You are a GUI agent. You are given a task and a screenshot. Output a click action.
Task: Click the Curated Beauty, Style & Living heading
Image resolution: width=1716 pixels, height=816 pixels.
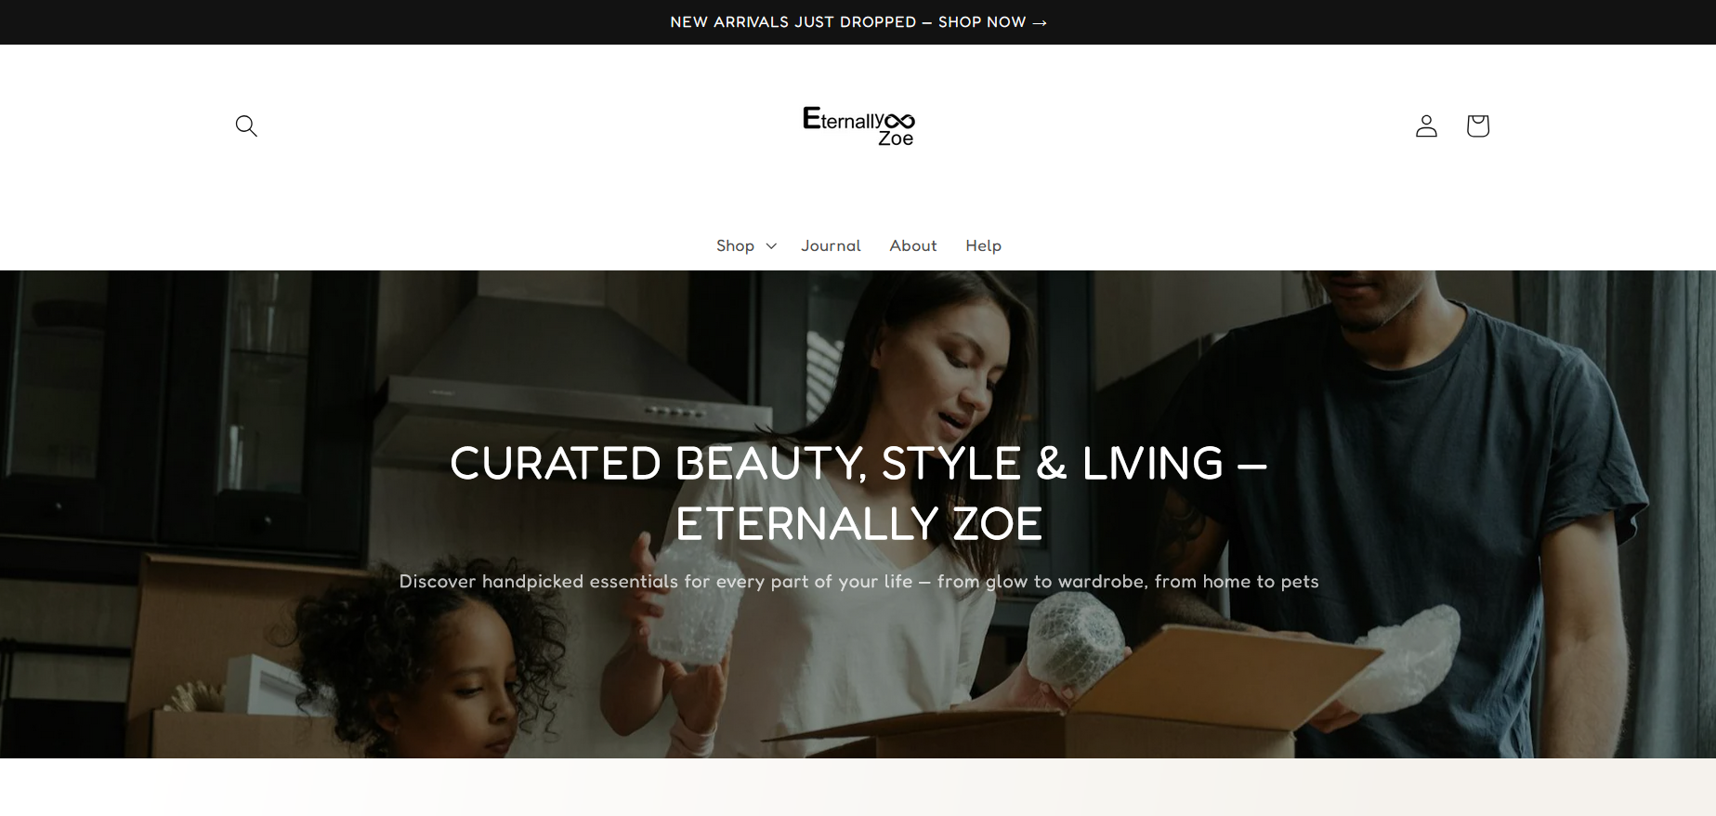[x=858, y=494]
